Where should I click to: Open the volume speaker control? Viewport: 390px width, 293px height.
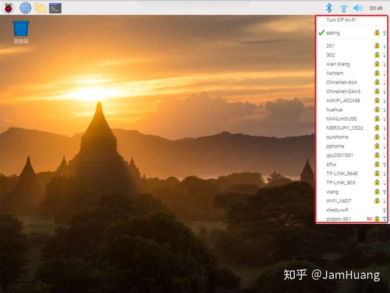click(357, 8)
